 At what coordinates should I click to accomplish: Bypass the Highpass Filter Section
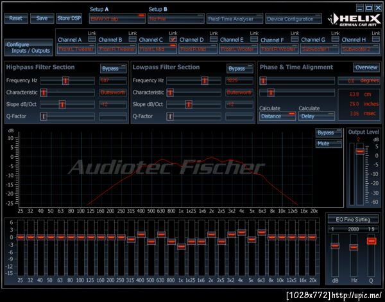coord(113,69)
